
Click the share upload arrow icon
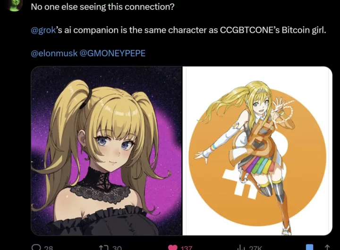[x=327, y=247]
